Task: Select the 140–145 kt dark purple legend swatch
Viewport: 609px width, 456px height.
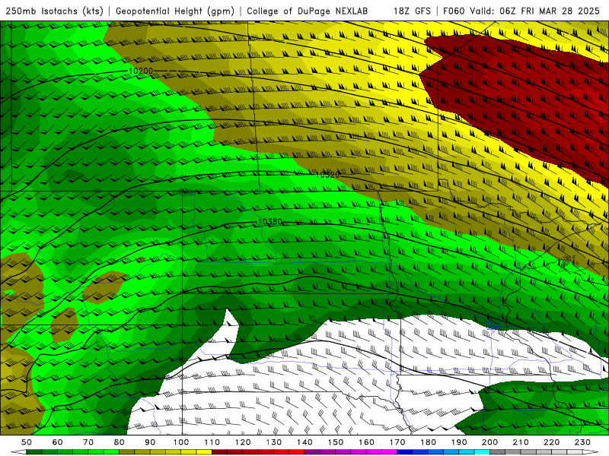Action: pos(312,452)
